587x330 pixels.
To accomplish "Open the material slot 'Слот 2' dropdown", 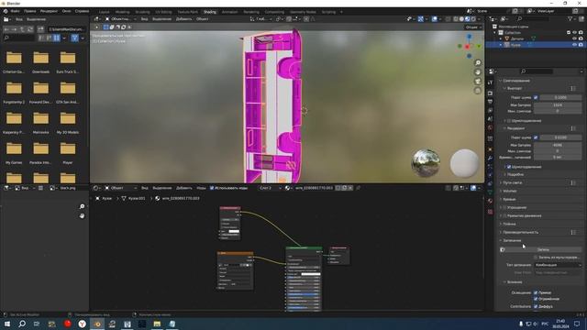I will coord(270,188).
